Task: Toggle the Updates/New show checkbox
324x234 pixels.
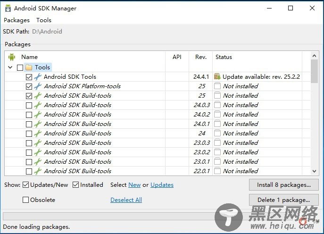Action: pos(25,185)
